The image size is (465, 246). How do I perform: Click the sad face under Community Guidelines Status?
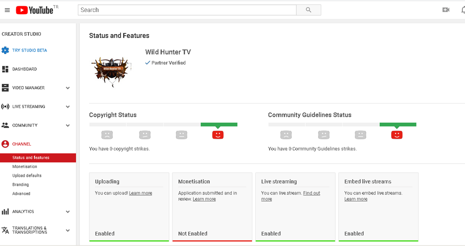[286, 135]
